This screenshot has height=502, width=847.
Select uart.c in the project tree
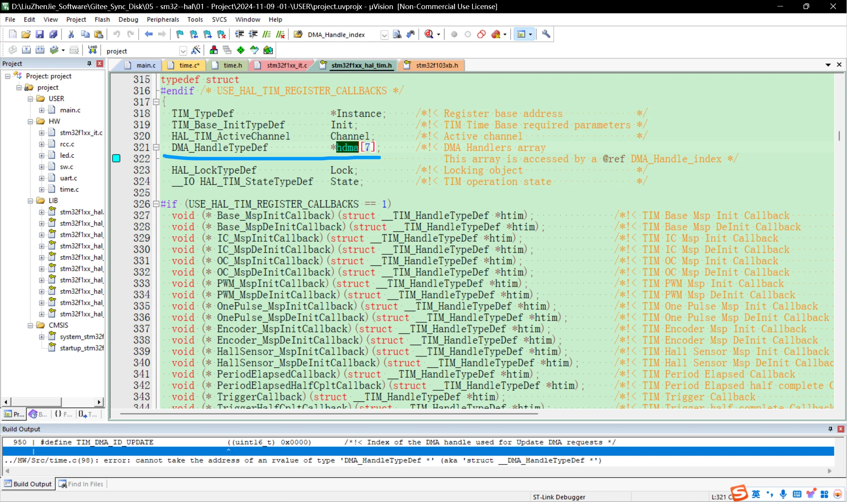pyautogui.click(x=68, y=178)
